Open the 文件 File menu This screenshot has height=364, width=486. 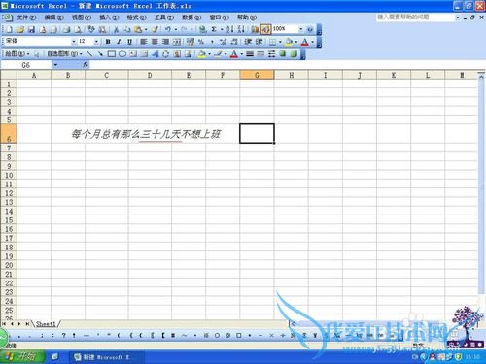26,17
